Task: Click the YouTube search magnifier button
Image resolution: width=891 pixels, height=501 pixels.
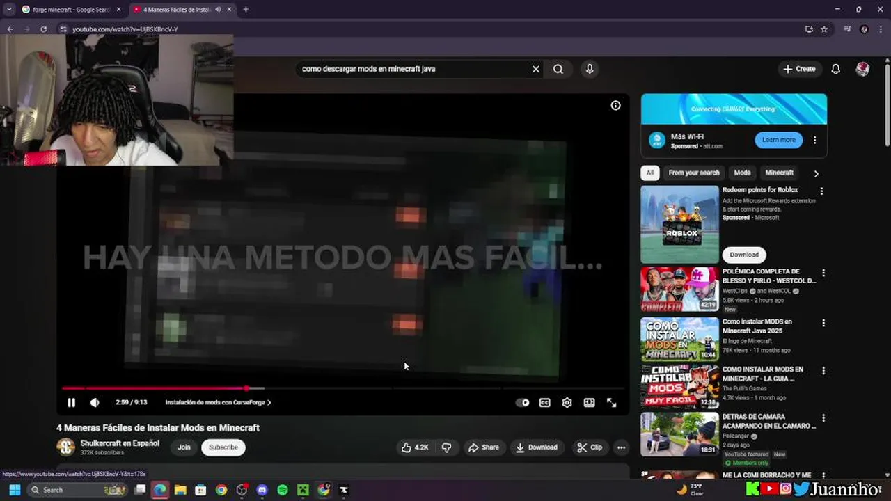Action: coord(558,69)
